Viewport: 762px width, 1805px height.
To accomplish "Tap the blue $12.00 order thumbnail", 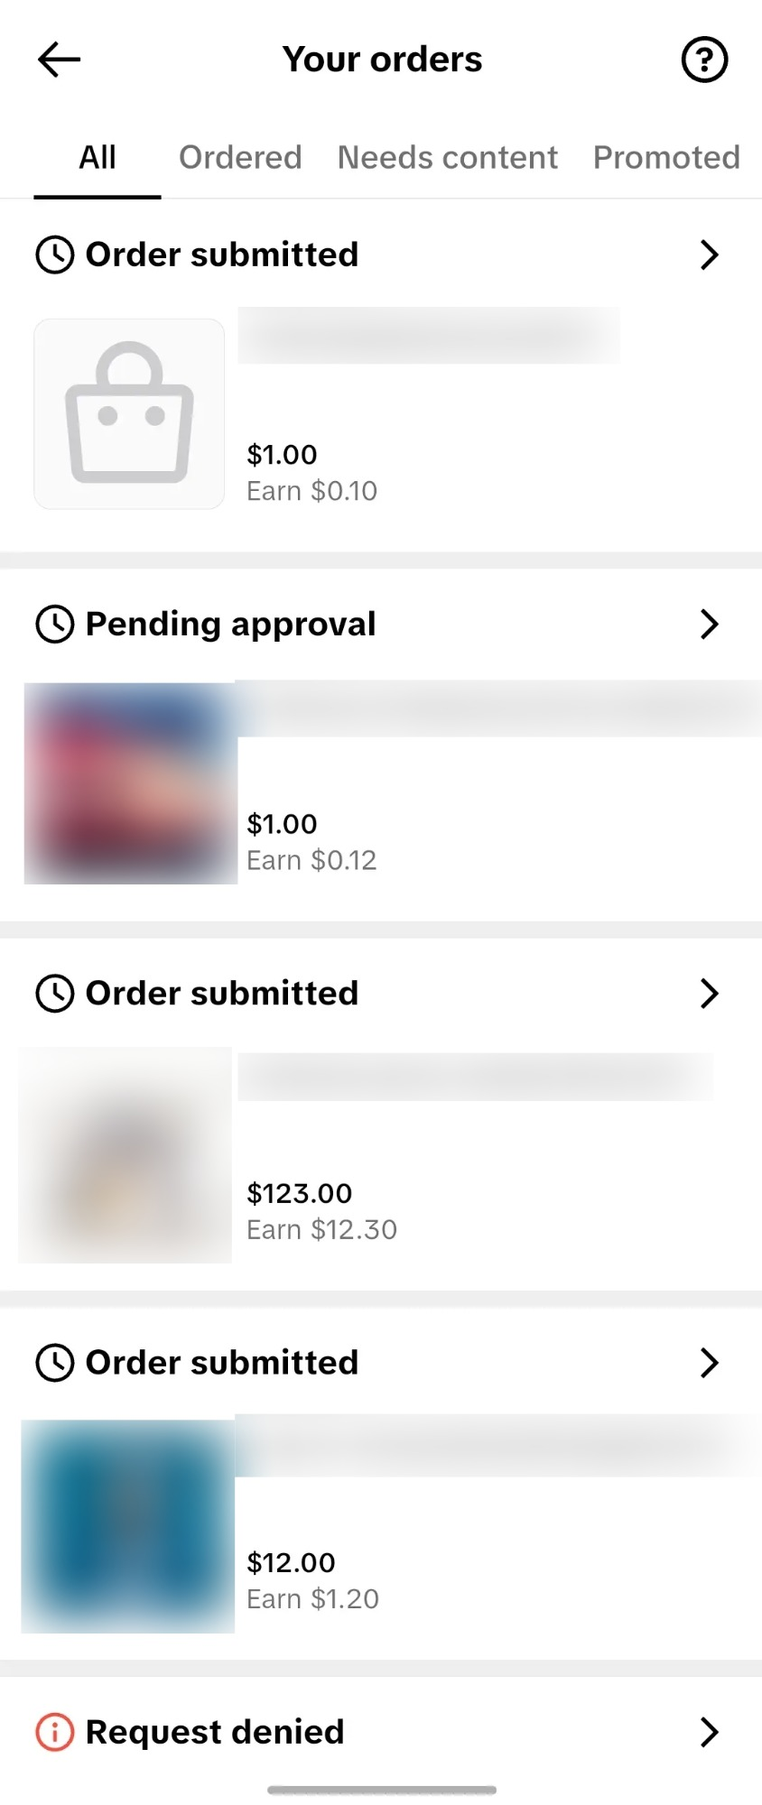I will tap(128, 1525).
